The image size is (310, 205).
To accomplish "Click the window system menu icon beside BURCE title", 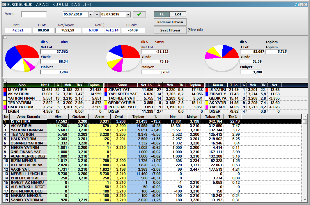I will [x=4, y=4].
